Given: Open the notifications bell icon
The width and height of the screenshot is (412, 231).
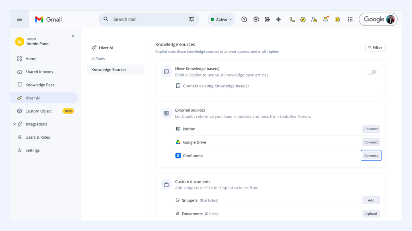Looking at the screenshot, I should tap(325, 19).
